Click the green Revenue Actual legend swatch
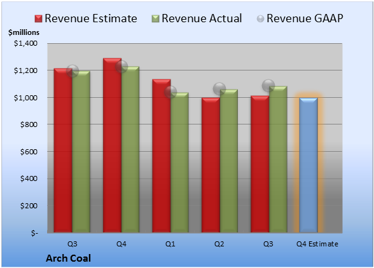The width and height of the screenshot is (374, 268). pyautogui.click(x=155, y=19)
